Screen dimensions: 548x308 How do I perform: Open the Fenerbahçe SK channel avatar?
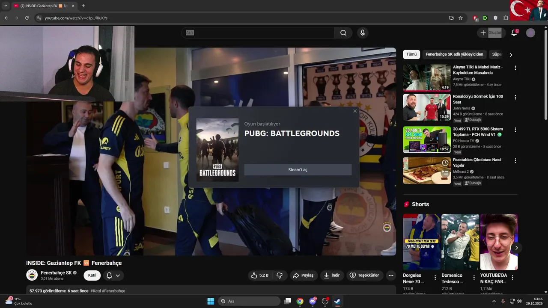(32, 275)
